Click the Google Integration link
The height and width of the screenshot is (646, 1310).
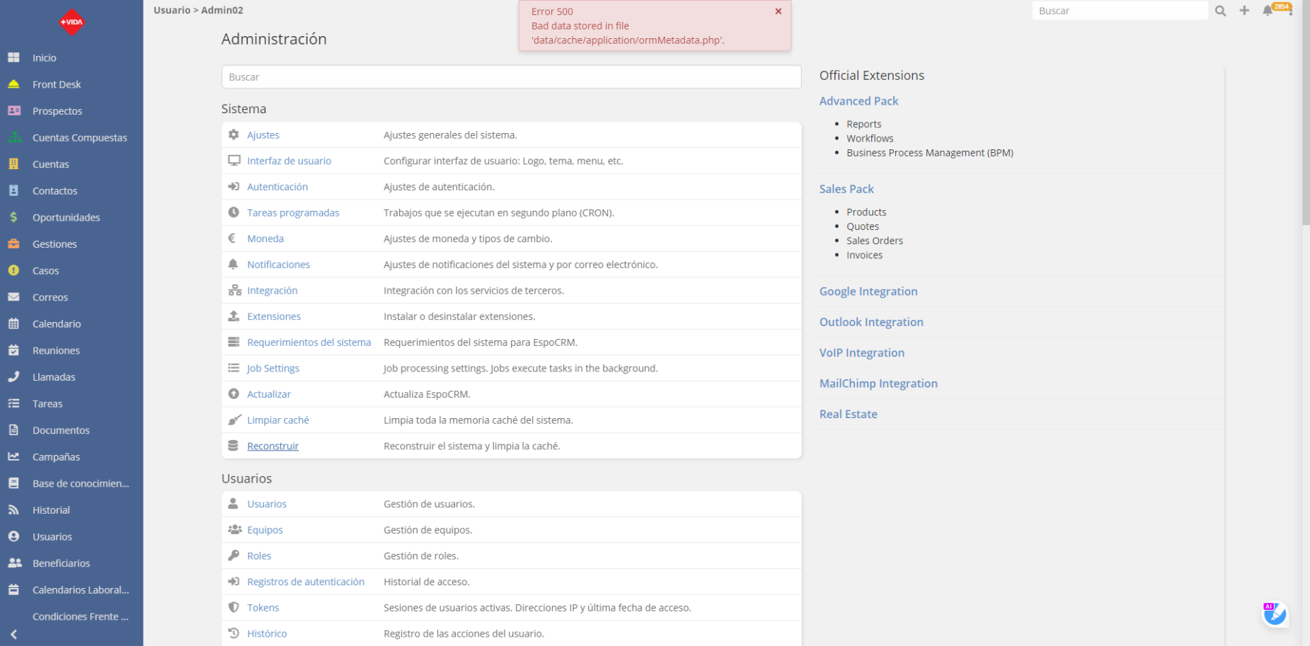coord(868,292)
